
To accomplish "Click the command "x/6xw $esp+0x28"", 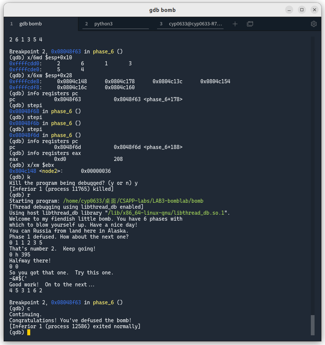I will click(50, 75).
